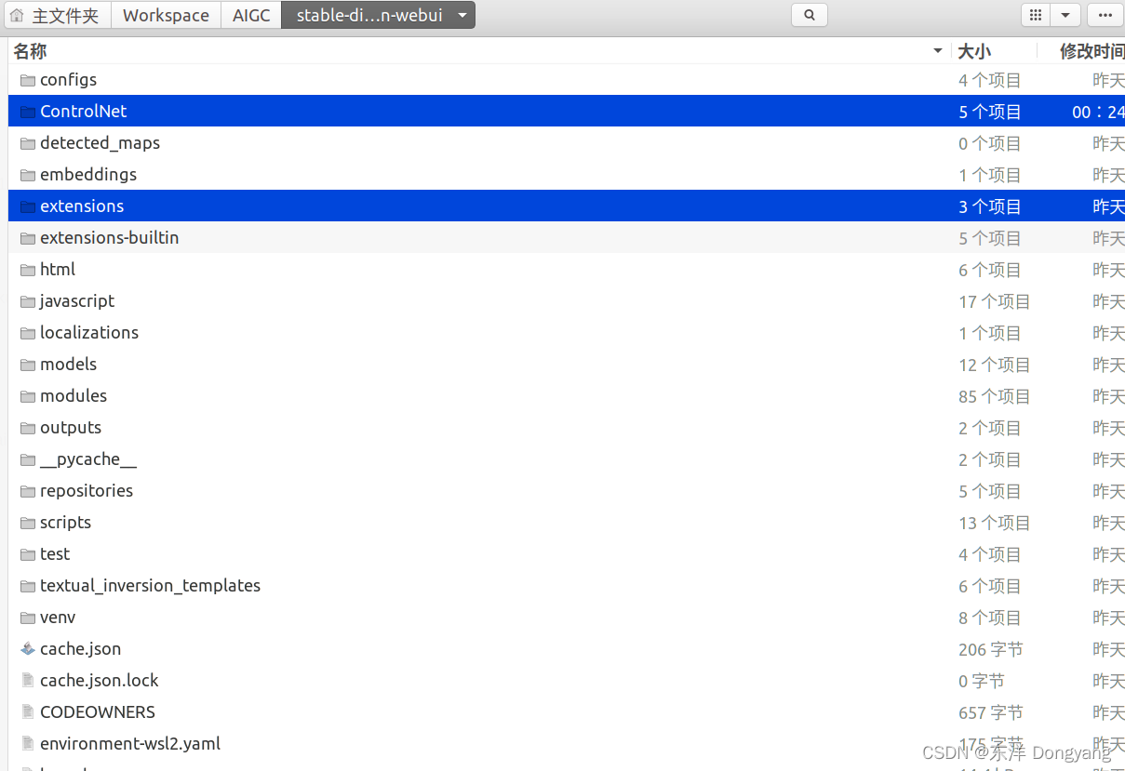Viewport: 1125px width, 771px height.
Task: Sort by 名称 column header
Action: tap(30, 51)
